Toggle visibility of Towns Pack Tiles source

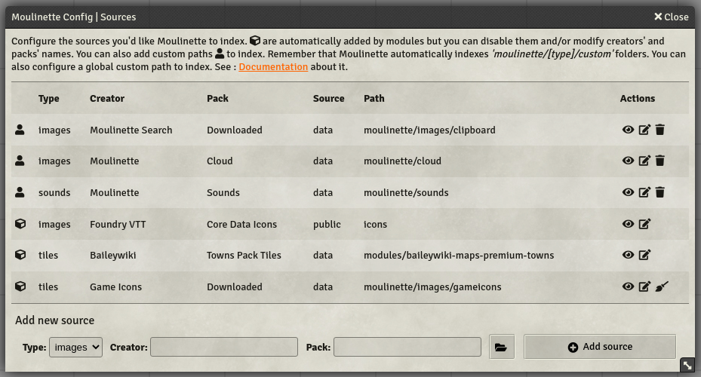[628, 255]
